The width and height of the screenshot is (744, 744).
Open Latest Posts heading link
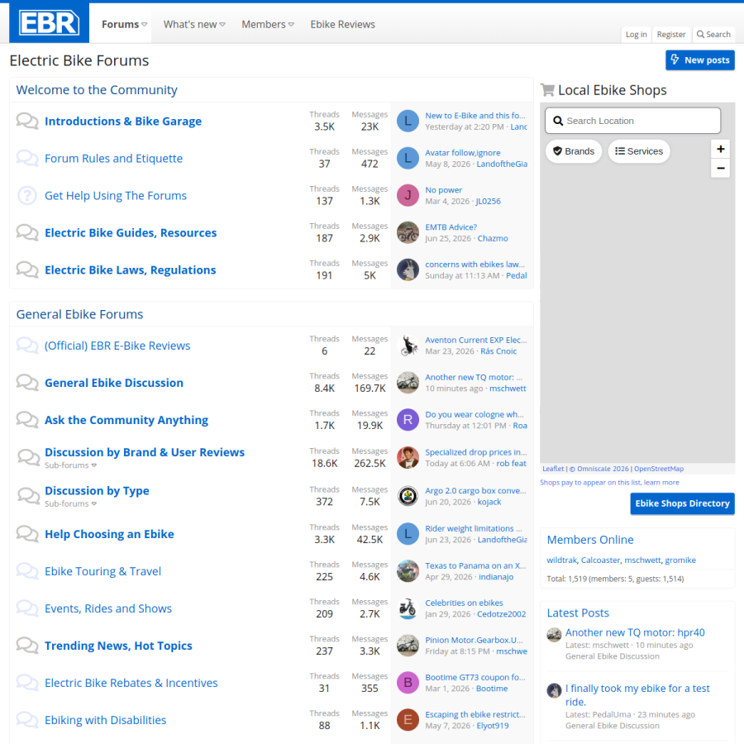click(x=578, y=613)
